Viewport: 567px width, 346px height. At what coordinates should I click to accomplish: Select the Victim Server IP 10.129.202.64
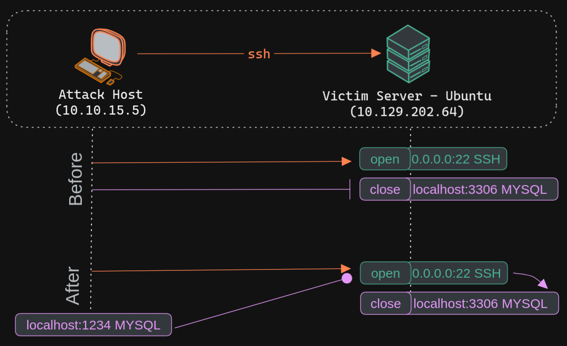(407, 112)
